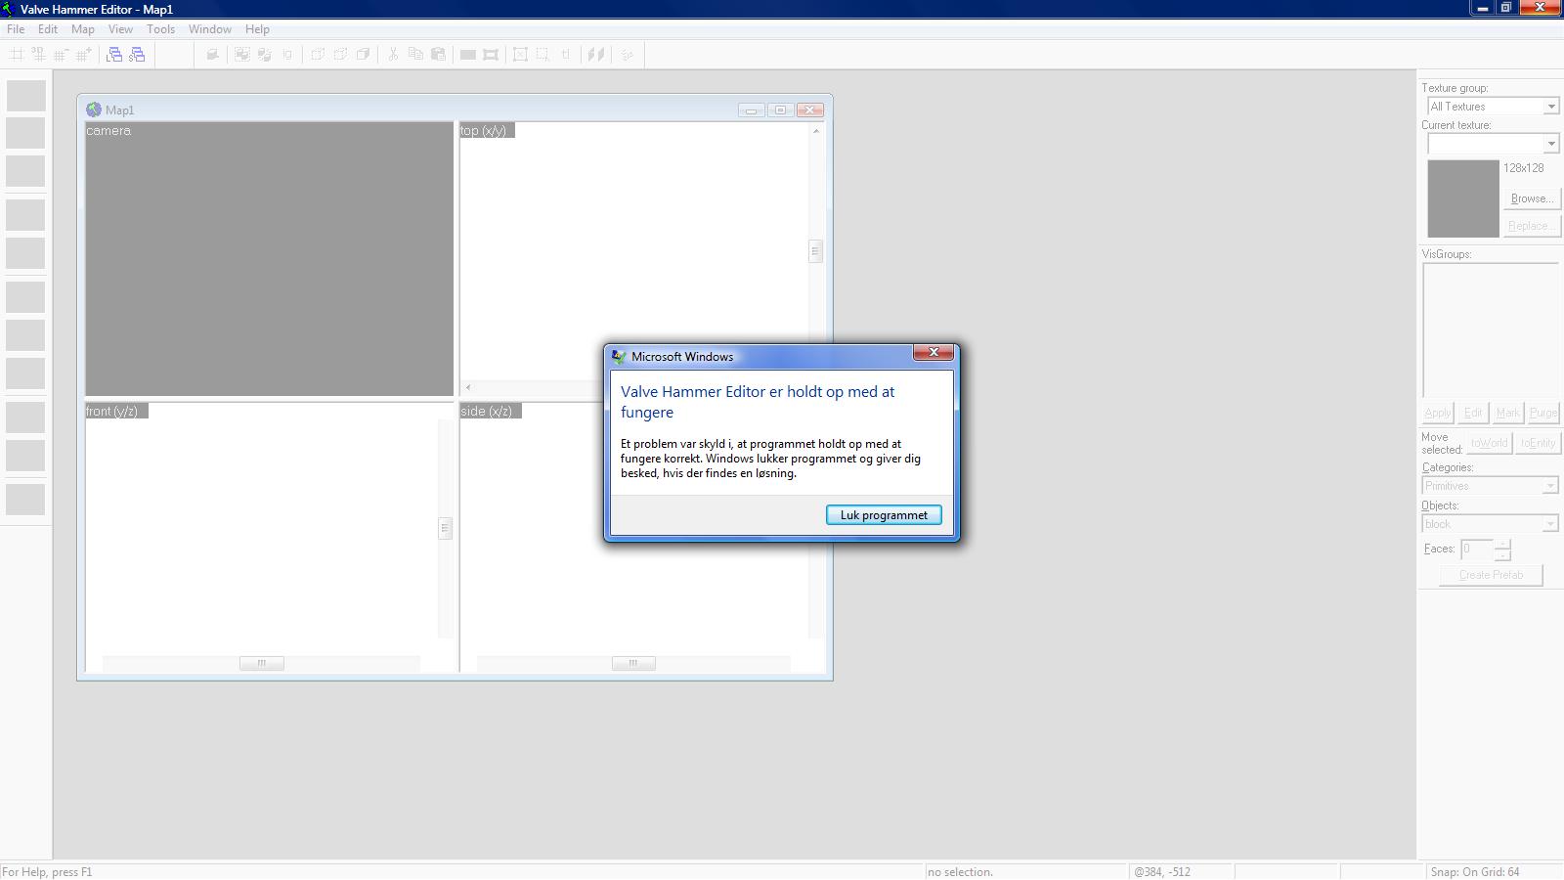Click the show all hidden objects icon
The width and height of the screenshot is (1564, 880).
click(x=363, y=55)
